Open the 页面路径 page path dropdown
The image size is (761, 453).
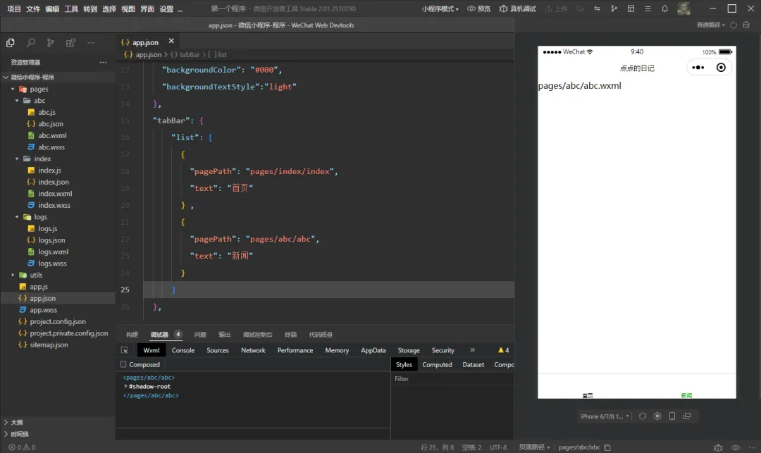[534, 447]
